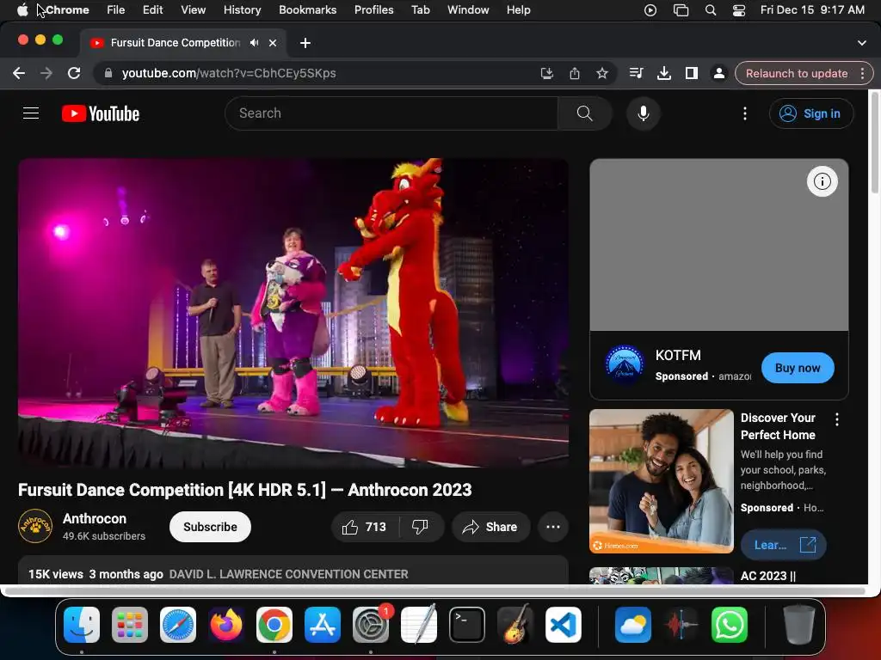
Task: Open the Profiles menu
Action: coord(373,9)
